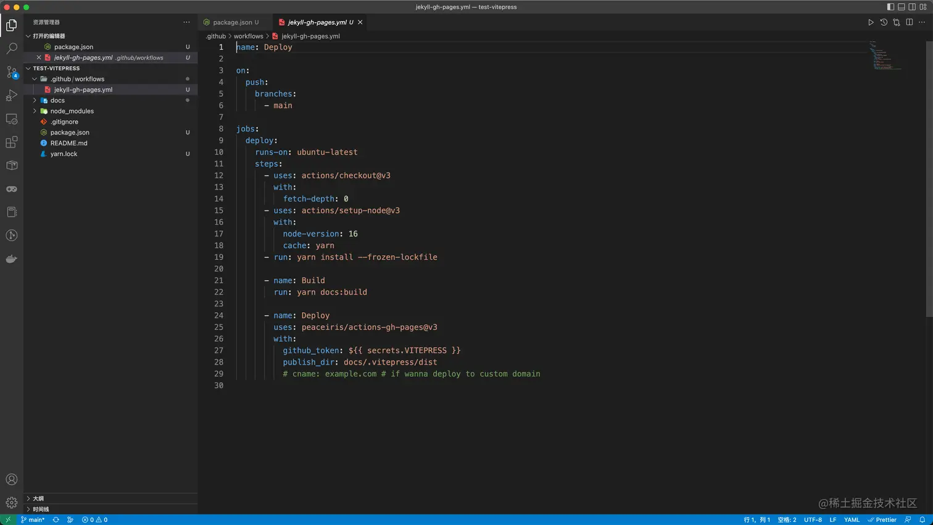Split the editor to the right
Image resolution: width=933 pixels, height=525 pixels.
(909, 22)
